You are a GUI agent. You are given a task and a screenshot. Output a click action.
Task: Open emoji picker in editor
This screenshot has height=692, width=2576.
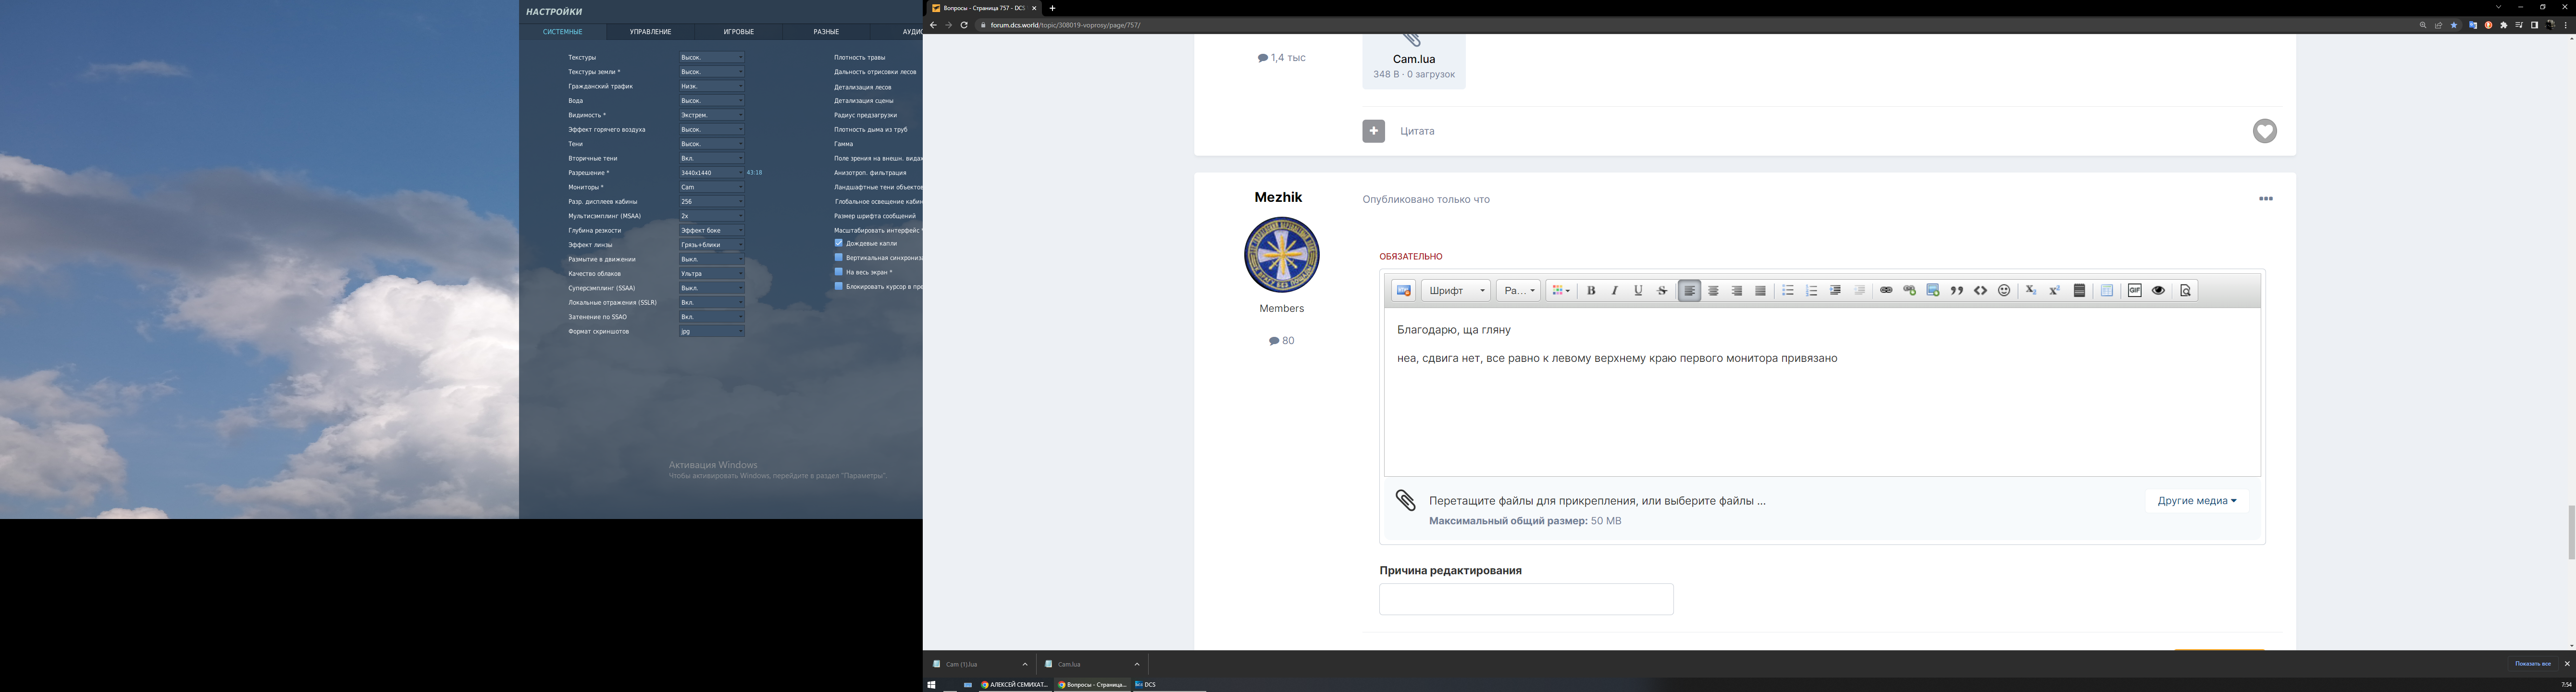click(x=2004, y=291)
